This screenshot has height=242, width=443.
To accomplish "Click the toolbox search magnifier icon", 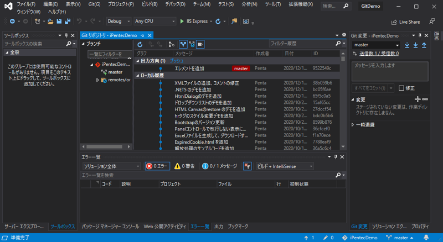I will [x=69, y=44].
